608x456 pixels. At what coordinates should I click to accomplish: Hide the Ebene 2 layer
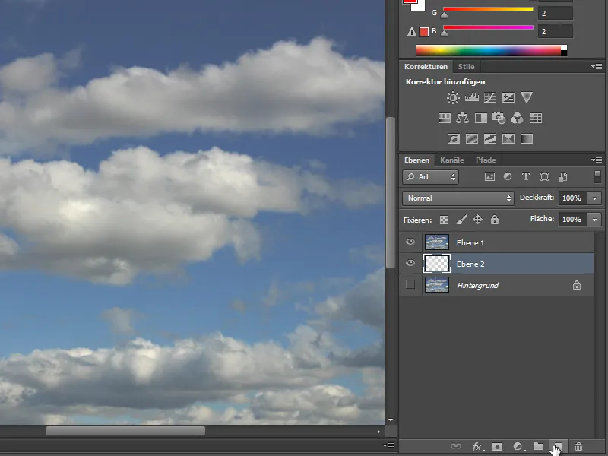[410, 263]
